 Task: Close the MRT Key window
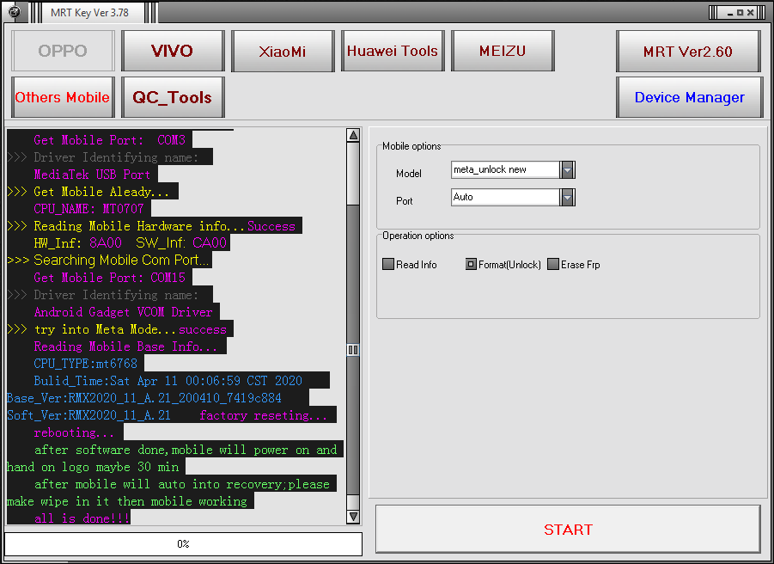(x=750, y=13)
